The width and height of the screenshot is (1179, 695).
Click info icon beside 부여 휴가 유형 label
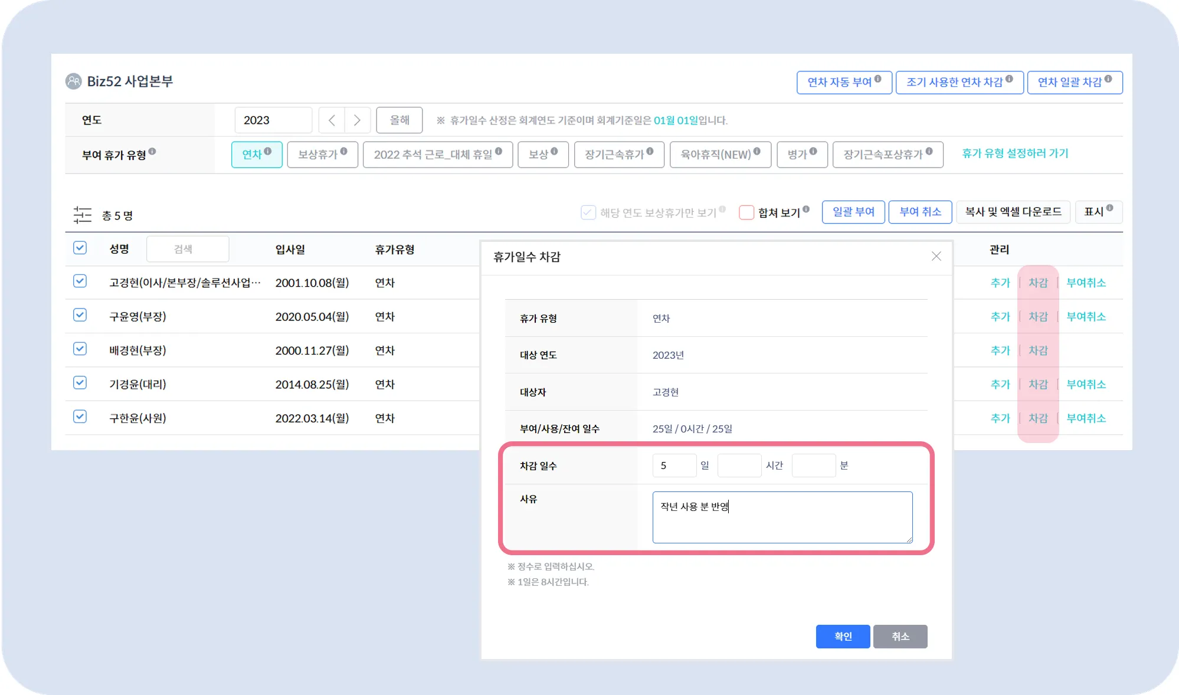(152, 152)
